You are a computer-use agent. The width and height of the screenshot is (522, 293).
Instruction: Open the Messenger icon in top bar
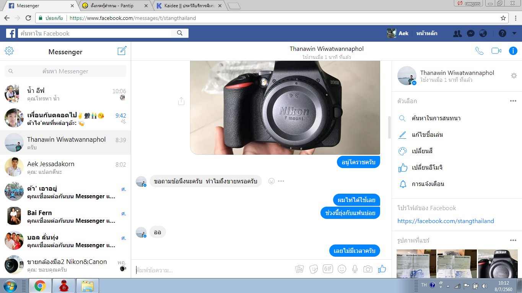[x=471, y=33]
